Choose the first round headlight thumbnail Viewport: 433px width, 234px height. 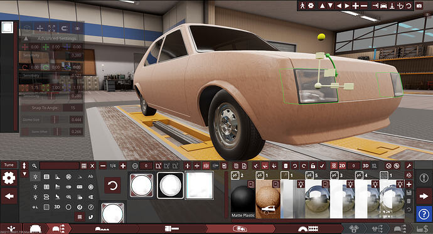click(141, 186)
